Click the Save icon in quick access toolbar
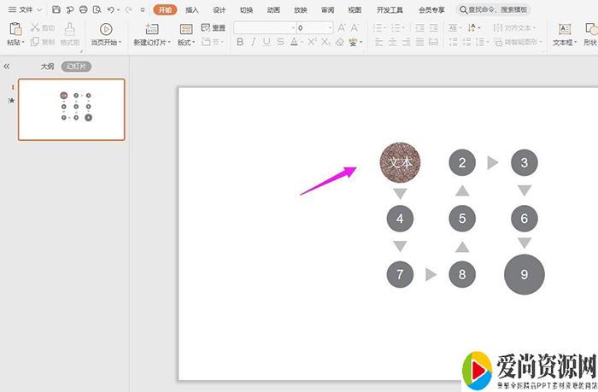598x392 pixels. point(56,9)
